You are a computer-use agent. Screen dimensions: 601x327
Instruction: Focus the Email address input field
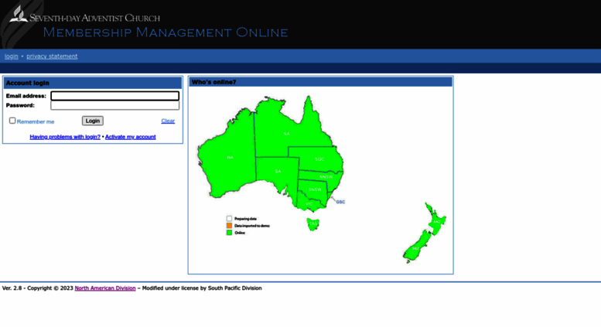point(115,96)
